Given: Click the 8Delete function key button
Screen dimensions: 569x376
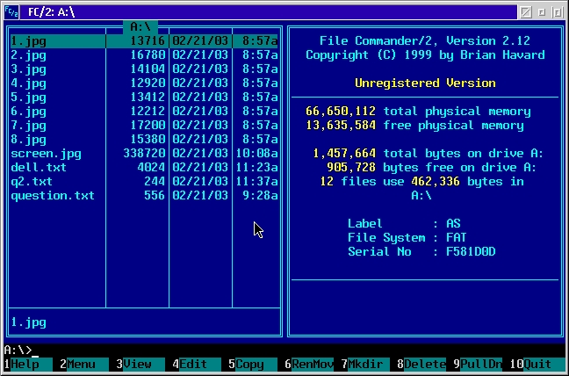Looking at the screenshot, I should click(x=421, y=364).
